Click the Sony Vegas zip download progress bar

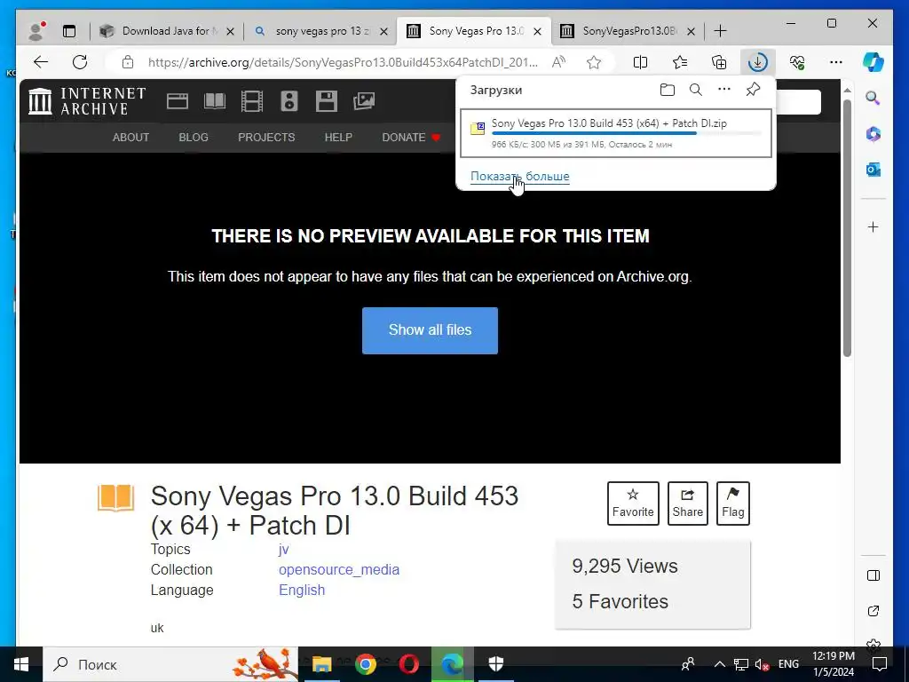[627, 133]
